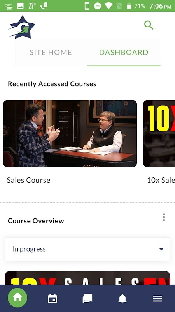Tap the missed call status bar icon
Viewport: 175px width, 312px height.
click(x=44, y=6)
